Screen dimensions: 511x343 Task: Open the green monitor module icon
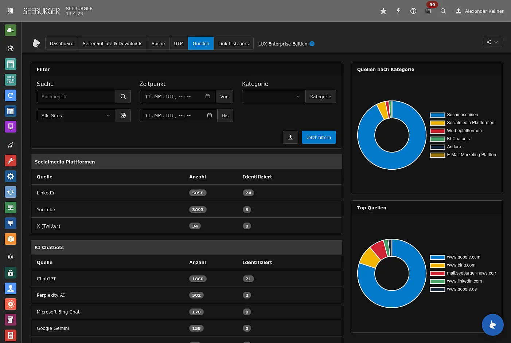pos(11,208)
